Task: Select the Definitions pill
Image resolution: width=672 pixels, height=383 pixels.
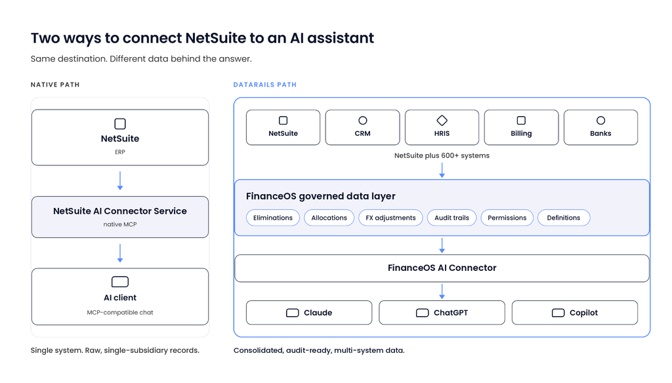Action: tap(564, 218)
